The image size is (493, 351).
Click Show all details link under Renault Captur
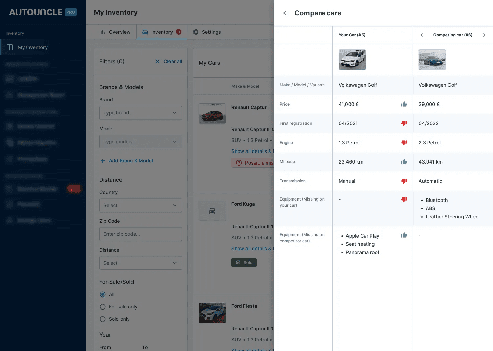(253, 151)
